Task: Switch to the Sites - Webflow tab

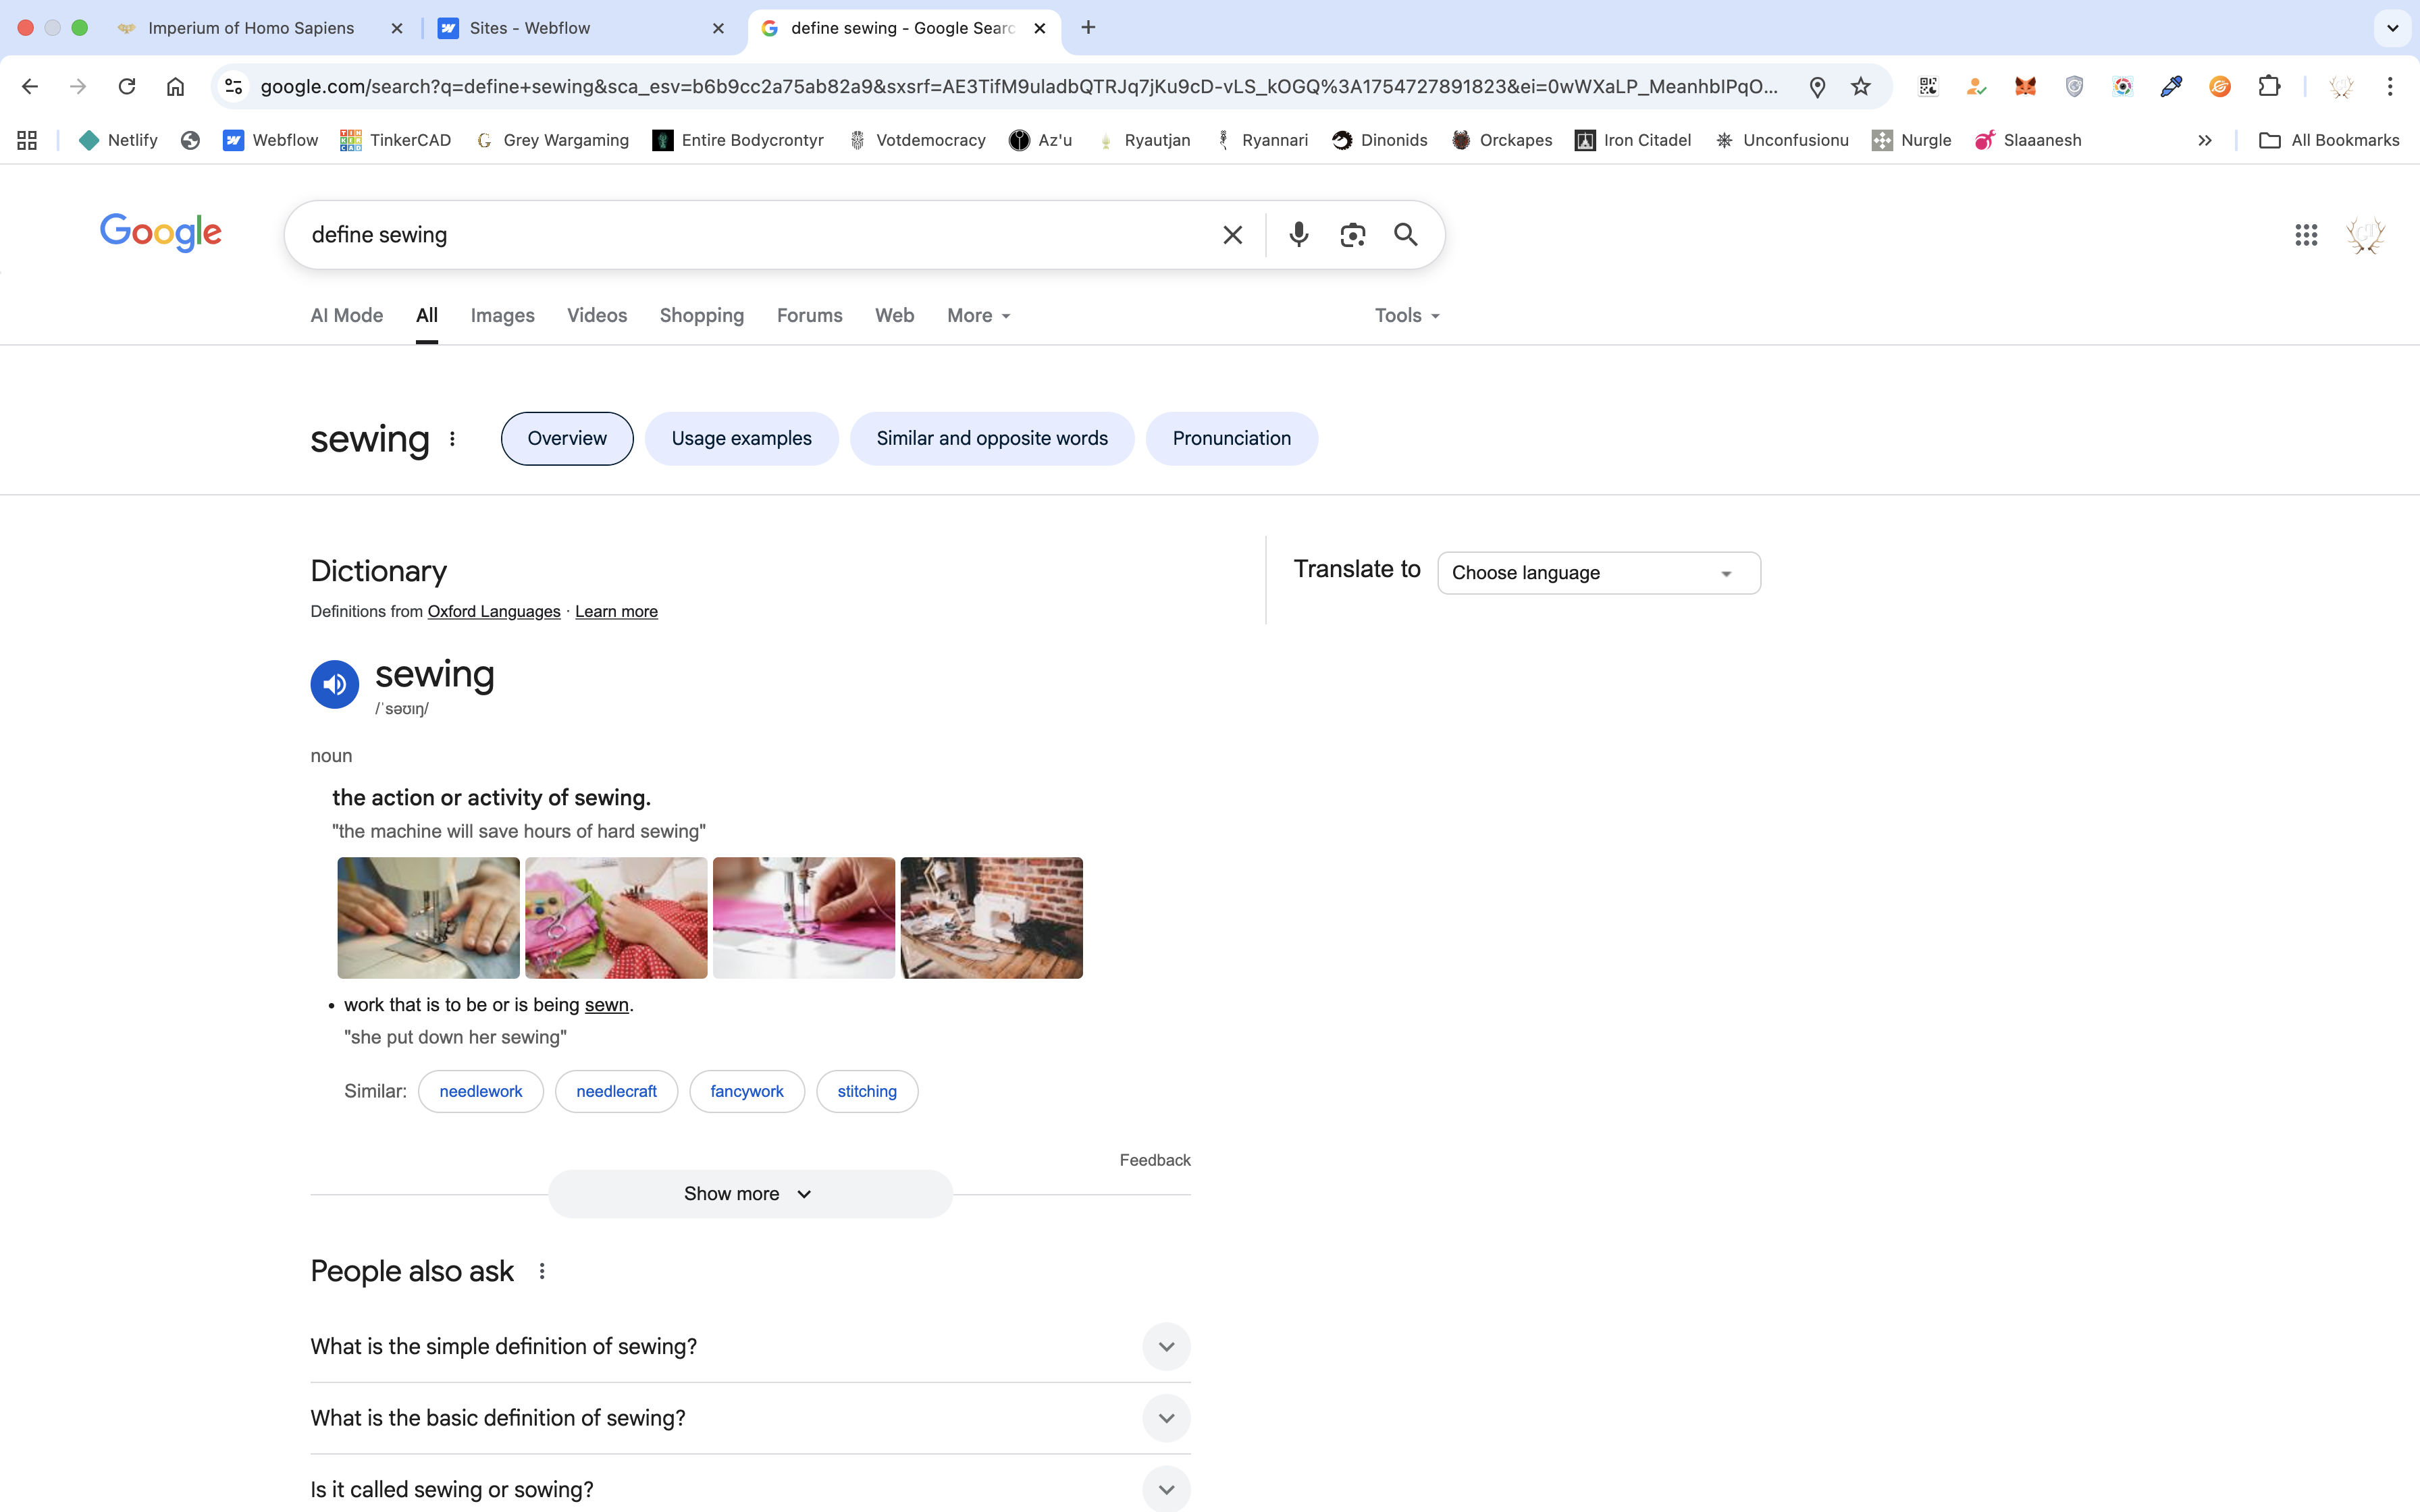Action: (x=530, y=28)
